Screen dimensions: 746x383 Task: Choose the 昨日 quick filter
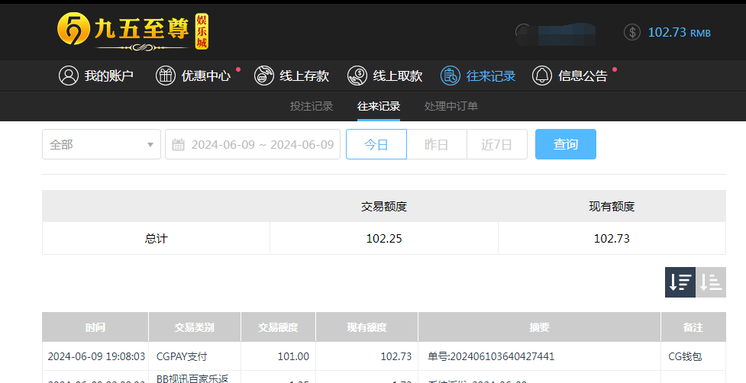[436, 144]
